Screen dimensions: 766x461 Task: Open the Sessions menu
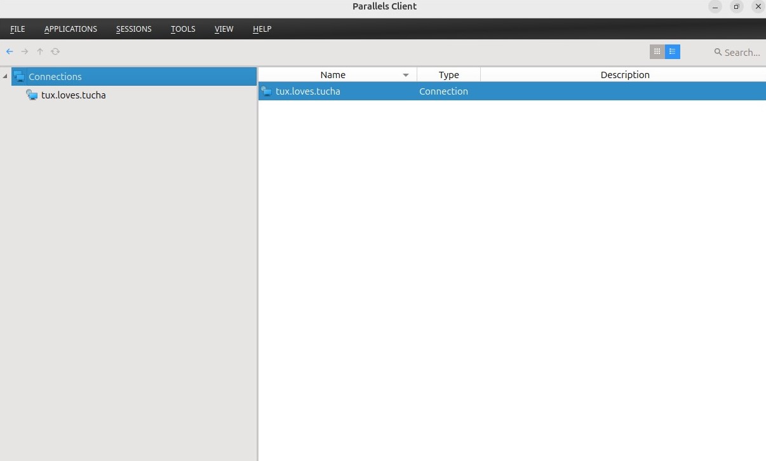pos(134,29)
